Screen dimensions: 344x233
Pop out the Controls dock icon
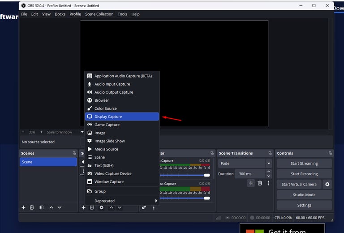(x=331, y=153)
